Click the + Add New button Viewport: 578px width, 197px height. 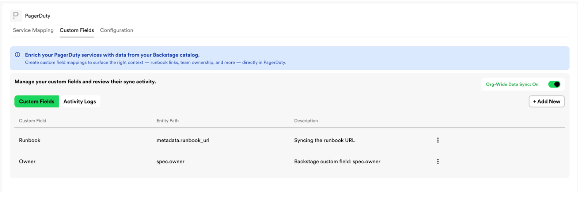pos(546,101)
